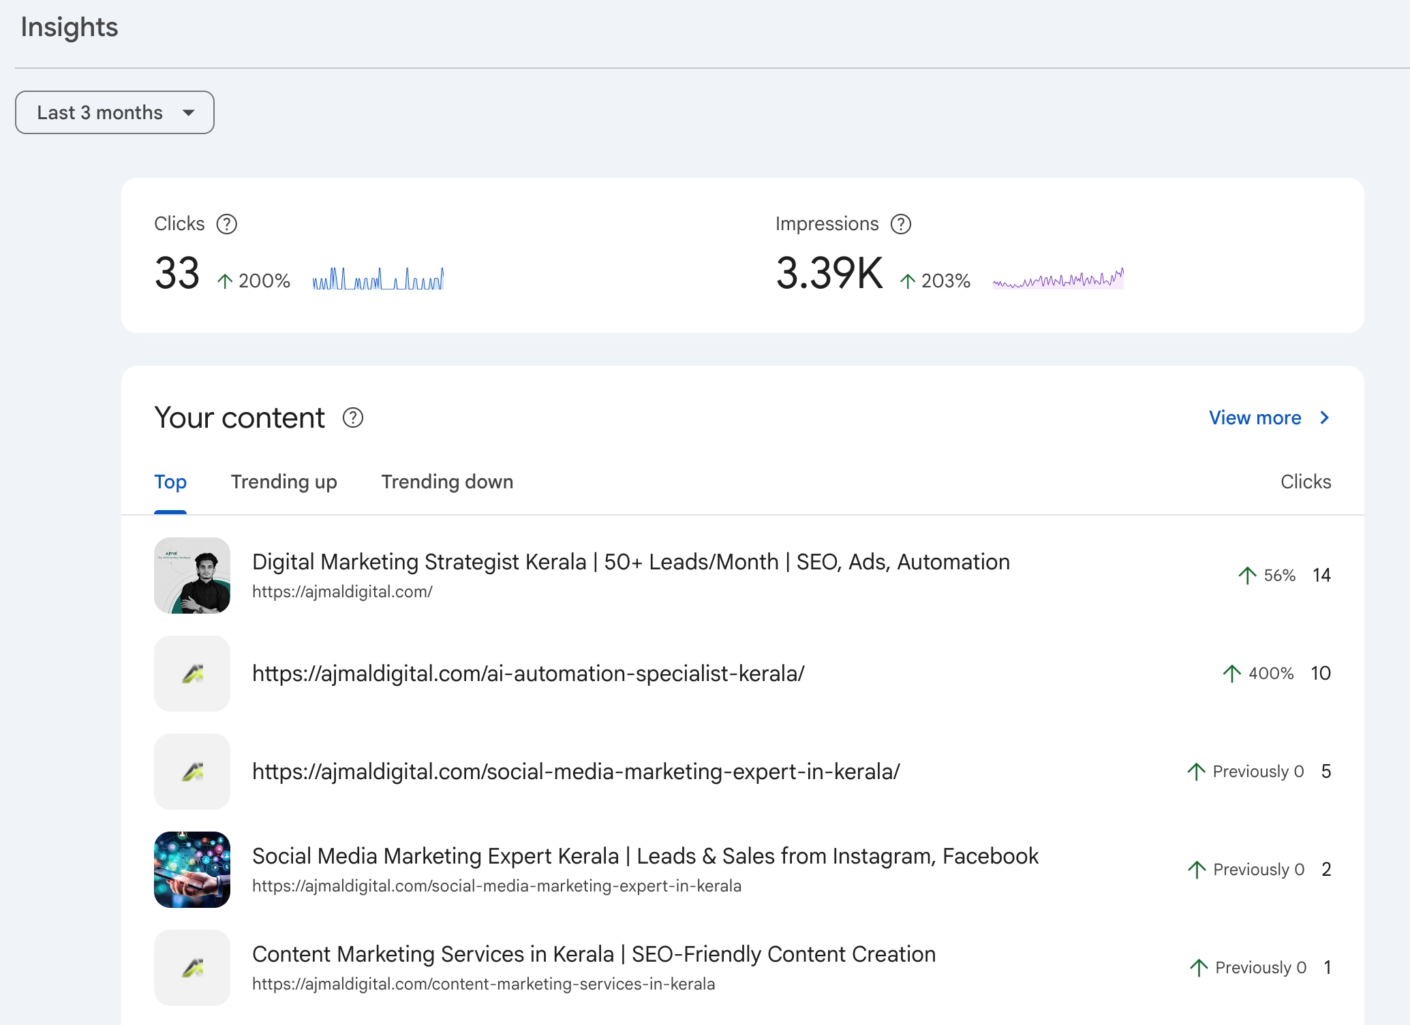Click the 10 clicks count
Viewport: 1410px width, 1025px height.
coord(1321,674)
